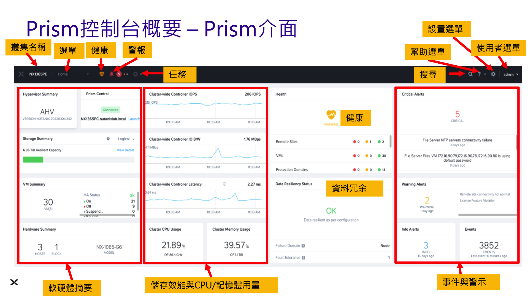Click the Health list scrollbar
The image size is (528, 297).
pos(390,141)
